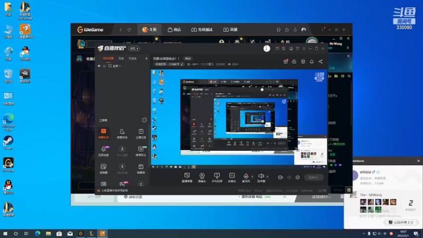This screenshot has width=423, height=238.
Task: Open WeGame download arrow icon
Action: pos(295,30)
